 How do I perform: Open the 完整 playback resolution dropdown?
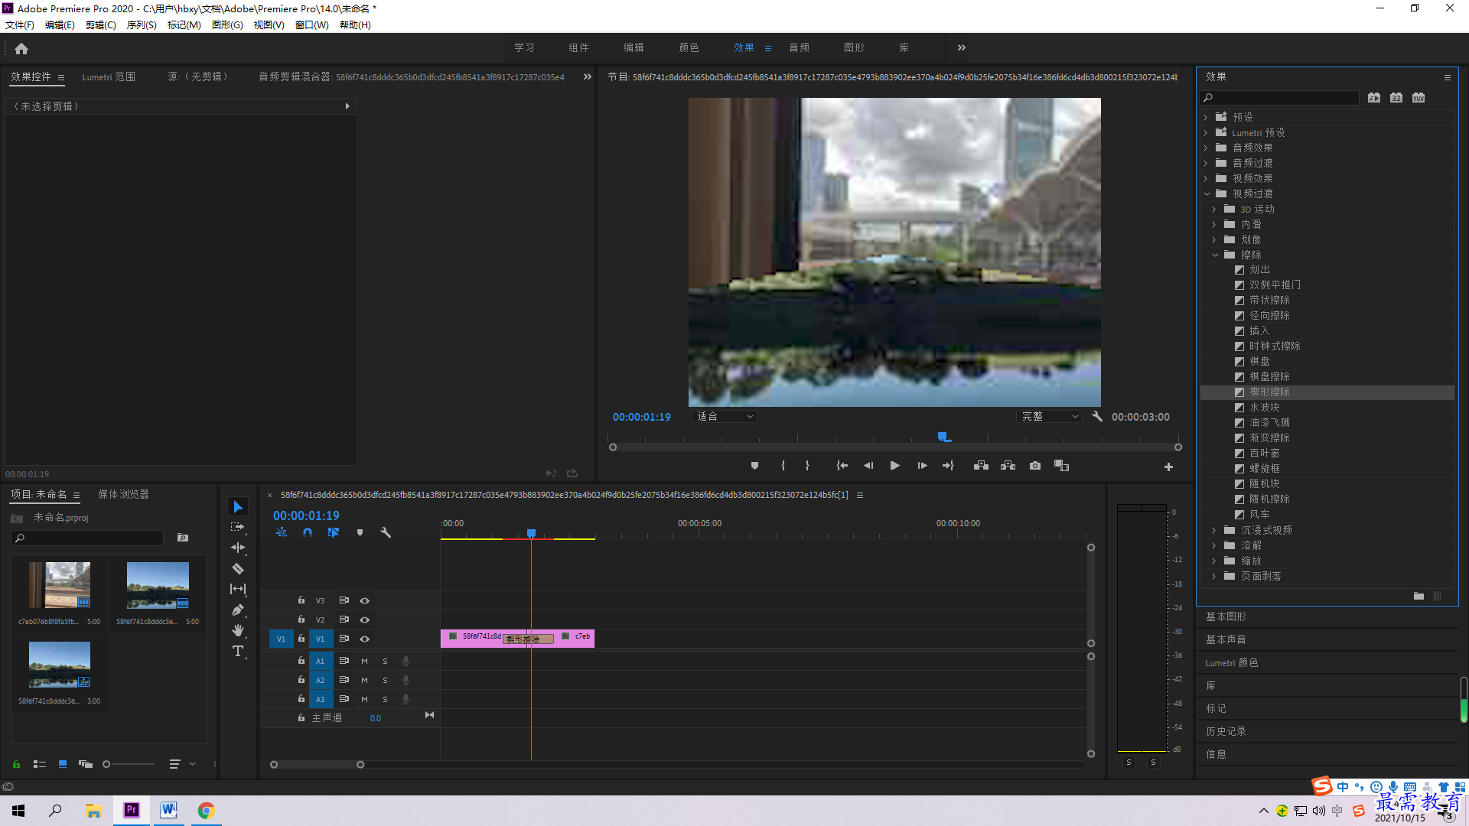coord(1050,417)
